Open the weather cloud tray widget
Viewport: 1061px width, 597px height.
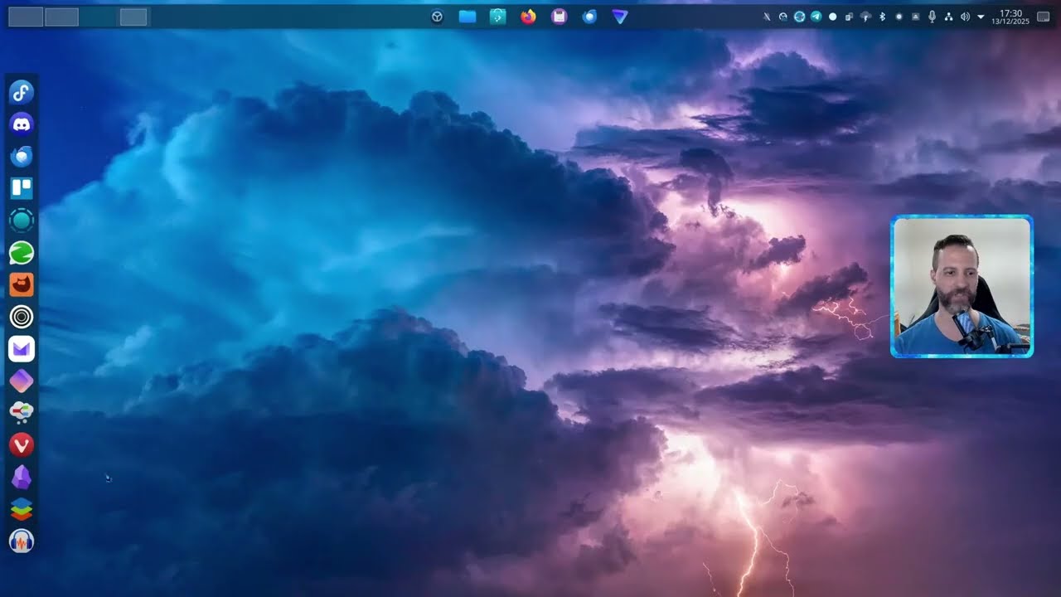865,17
